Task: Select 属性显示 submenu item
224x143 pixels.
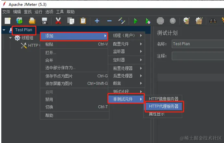Action: [164, 114]
